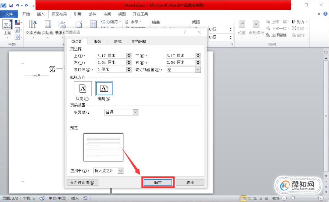
Task: Click the 中文(中国) language indicator
Action: [58, 198]
